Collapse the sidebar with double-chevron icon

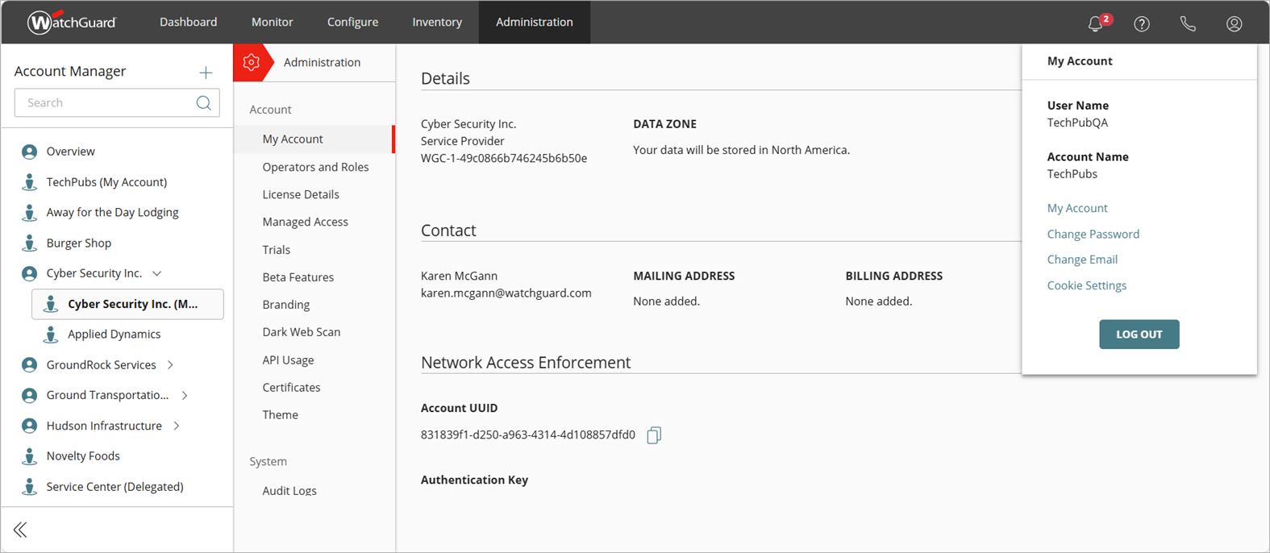(20, 530)
